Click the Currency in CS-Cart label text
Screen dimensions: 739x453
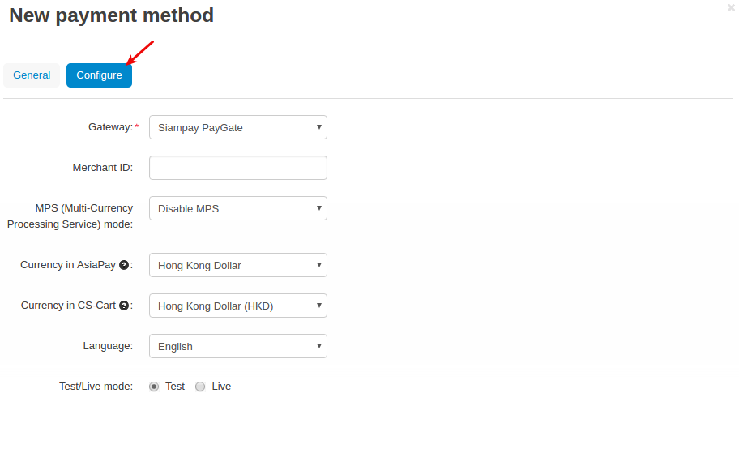(68, 306)
